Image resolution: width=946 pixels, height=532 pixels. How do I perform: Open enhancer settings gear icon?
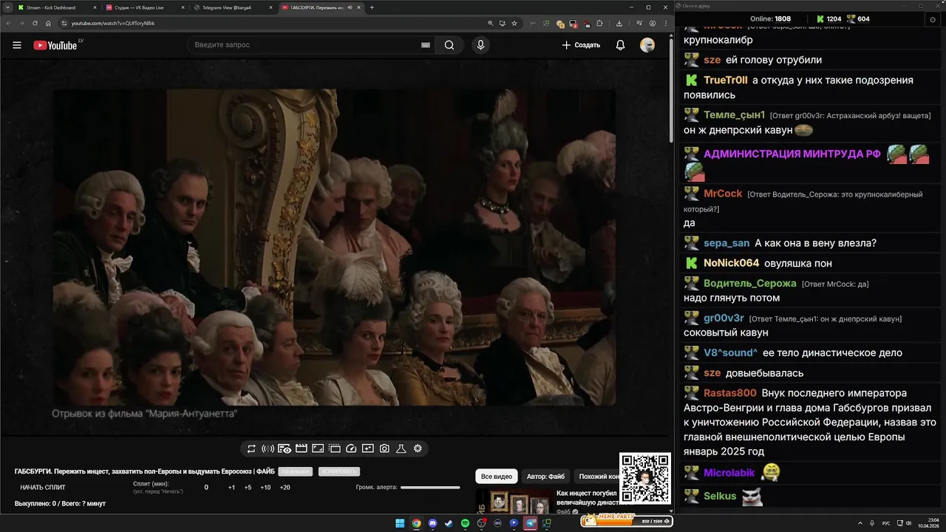tap(418, 449)
